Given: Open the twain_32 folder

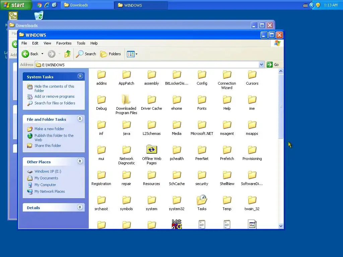Looking at the screenshot, I should (x=252, y=203).
